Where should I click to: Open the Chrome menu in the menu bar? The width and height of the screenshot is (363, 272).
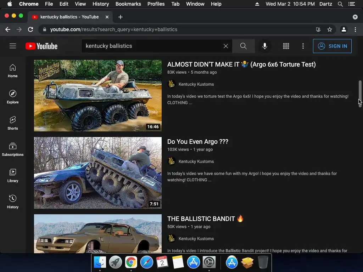click(29, 4)
